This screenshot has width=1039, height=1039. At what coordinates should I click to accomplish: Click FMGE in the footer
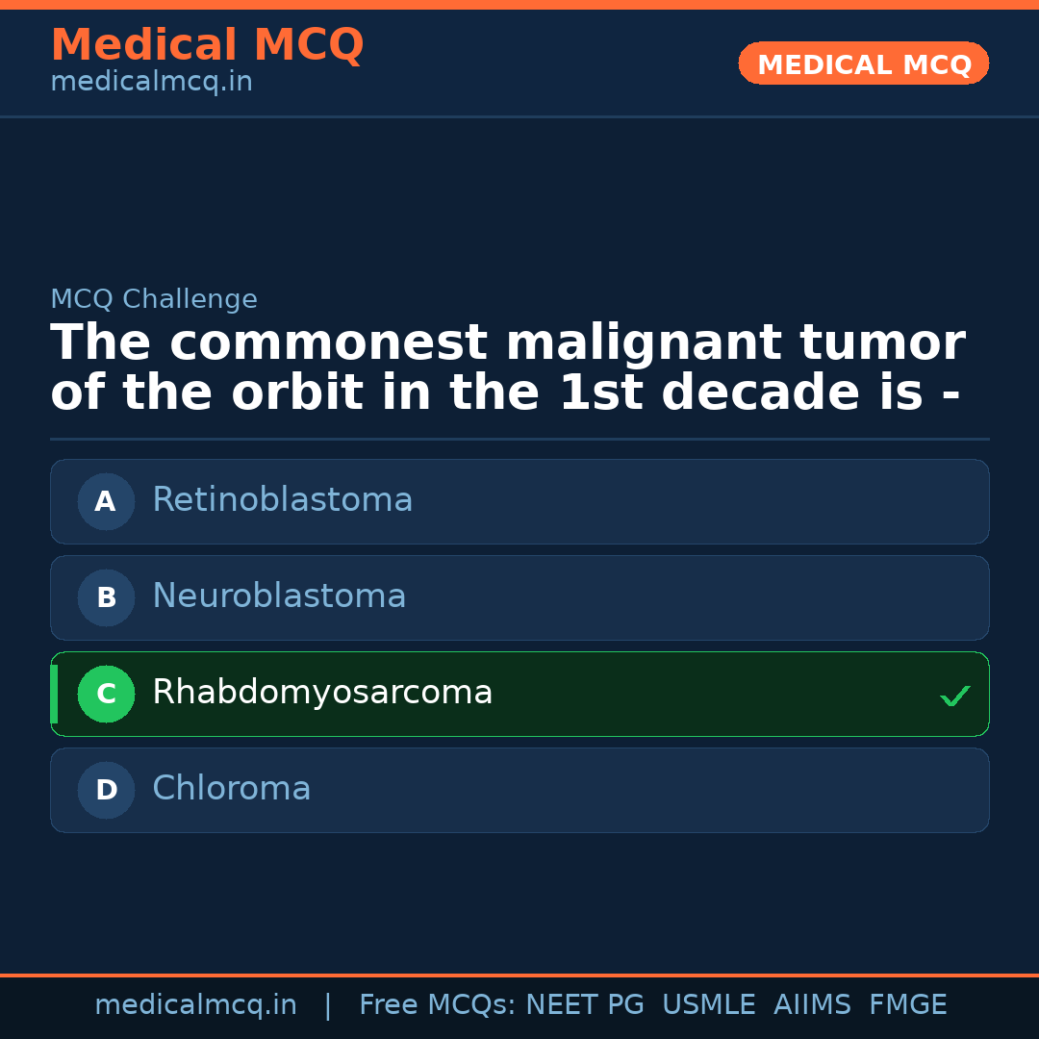(x=908, y=1005)
